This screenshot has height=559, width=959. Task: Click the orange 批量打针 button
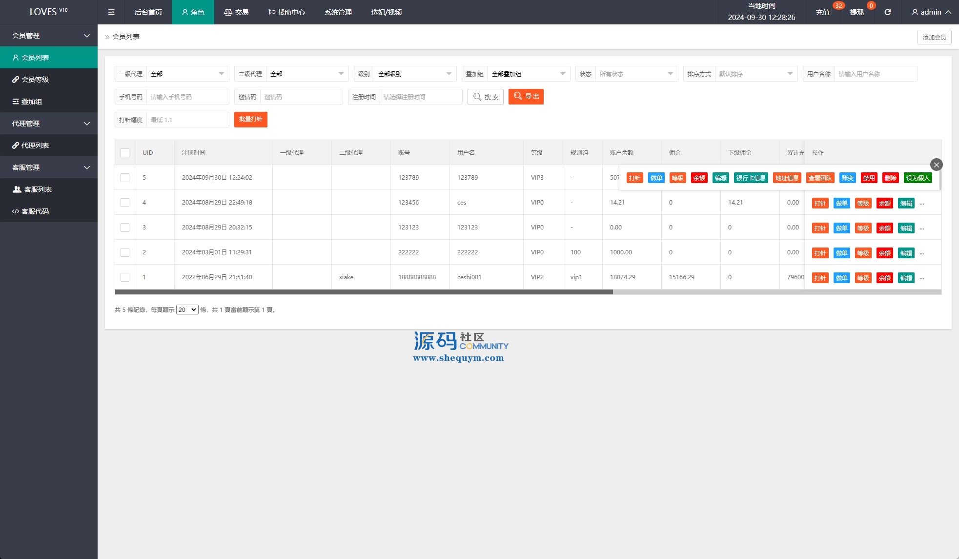pyautogui.click(x=250, y=119)
